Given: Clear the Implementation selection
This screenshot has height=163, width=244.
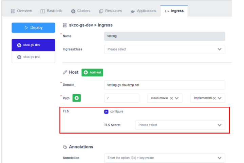Looking at the screenshot, I should coord(214,98).
